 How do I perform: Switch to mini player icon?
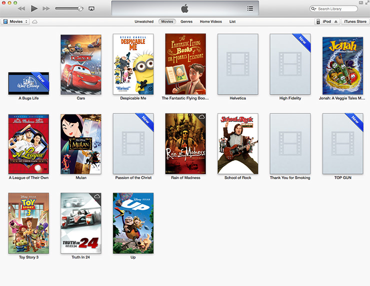(361, 3)
